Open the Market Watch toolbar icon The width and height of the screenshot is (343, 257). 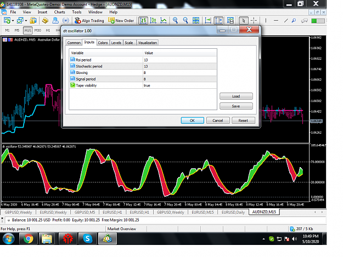(x=33, y=20)
